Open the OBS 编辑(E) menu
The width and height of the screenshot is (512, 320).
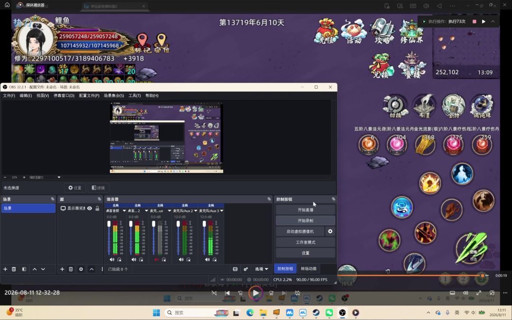(26, 96)
